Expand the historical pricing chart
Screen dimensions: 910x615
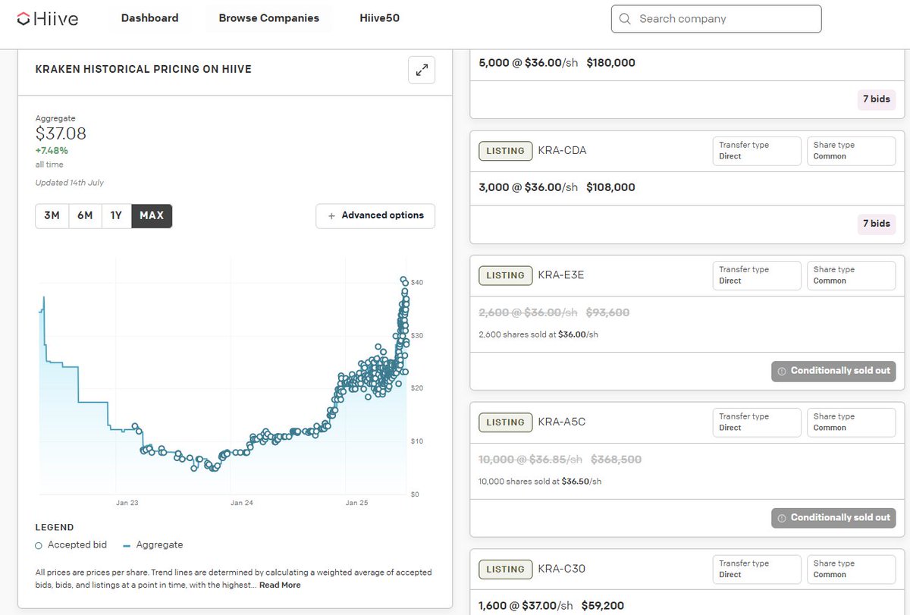(x=422, y=71)
